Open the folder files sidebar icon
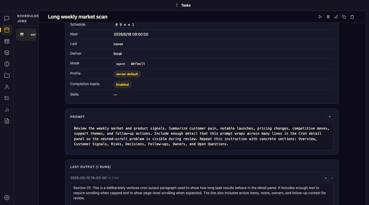This screenshot has height=205, width=369. 7,75
